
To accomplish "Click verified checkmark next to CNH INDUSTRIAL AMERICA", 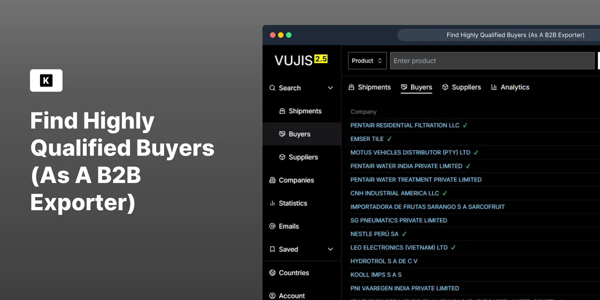I will tap(444, 193).
